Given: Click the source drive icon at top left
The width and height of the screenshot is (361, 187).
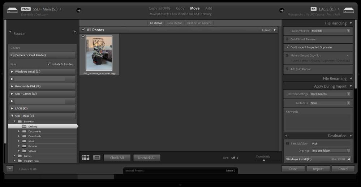Looking at the screenshot, I should pos(12,10).
